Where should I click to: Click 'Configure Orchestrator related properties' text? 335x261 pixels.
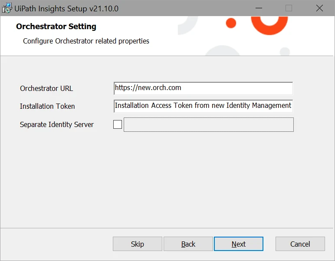point(86,41)
